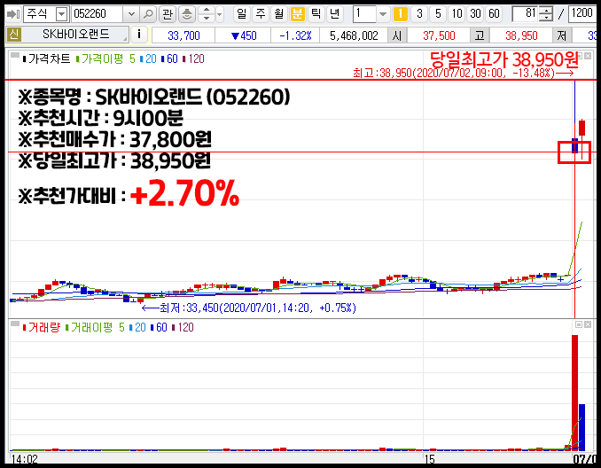Click the arrow link icon before 주식
The height and width of the screenshot is (468, 601).
pos(13,14)
